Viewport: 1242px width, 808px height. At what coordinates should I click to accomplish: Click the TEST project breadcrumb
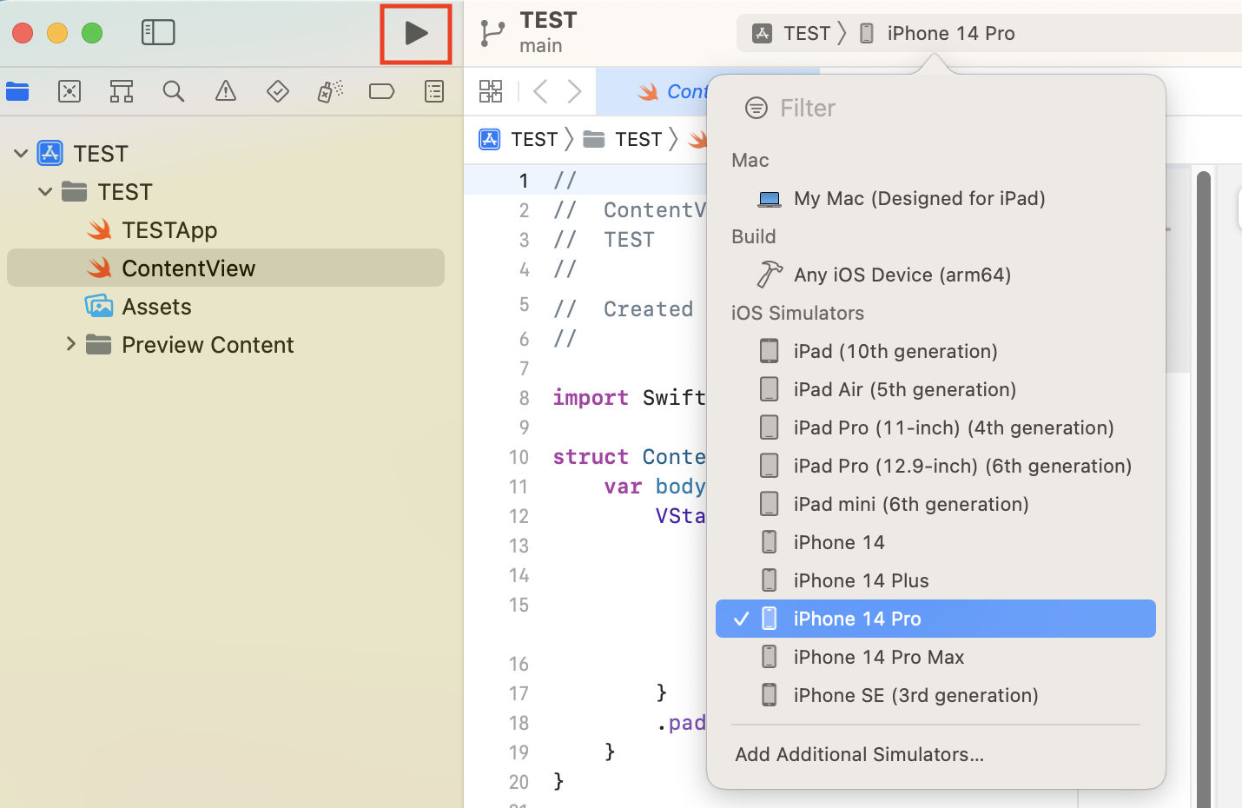519,140
